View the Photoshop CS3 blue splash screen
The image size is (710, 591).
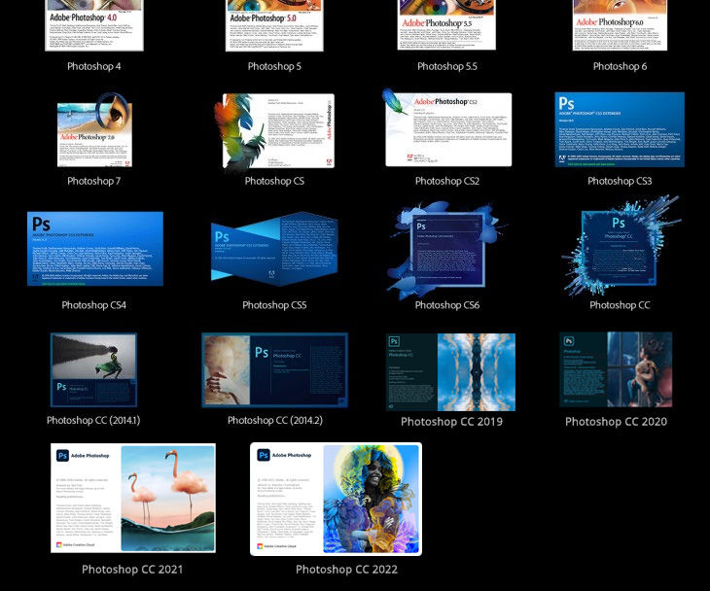(x=620, y=129)
